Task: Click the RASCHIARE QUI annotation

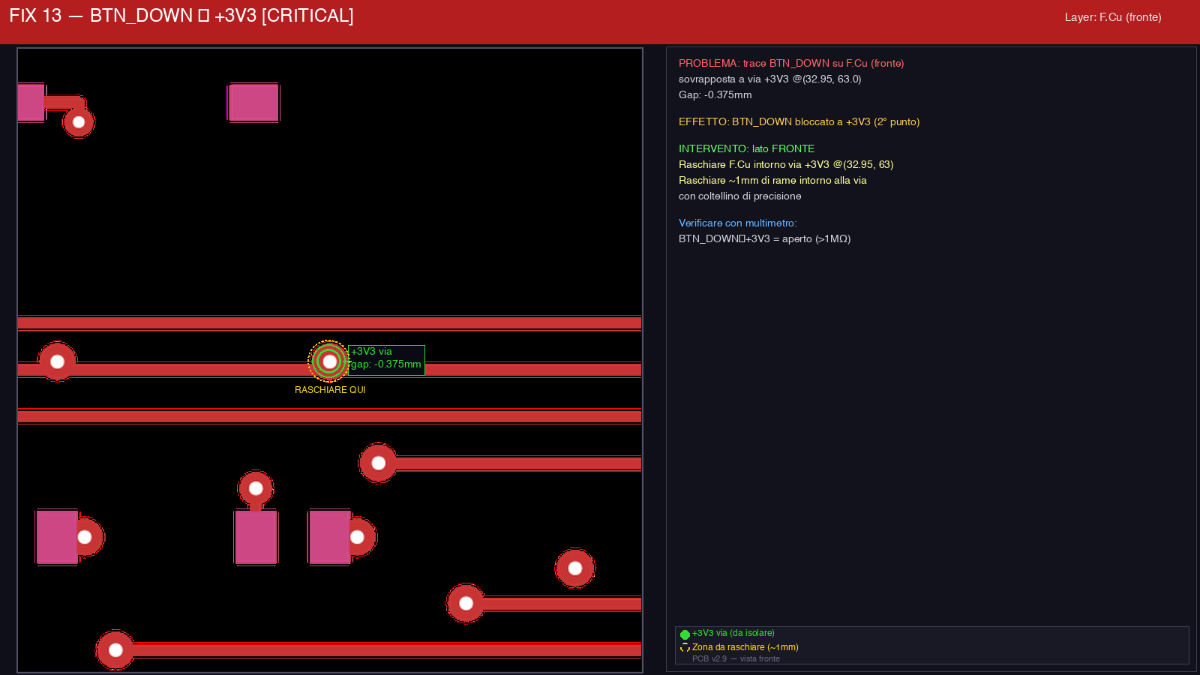Action: (x=330, y=390)
